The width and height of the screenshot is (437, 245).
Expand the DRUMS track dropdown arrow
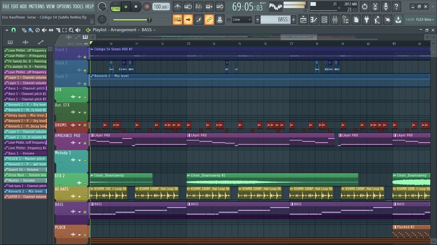(x=80, y=125)
